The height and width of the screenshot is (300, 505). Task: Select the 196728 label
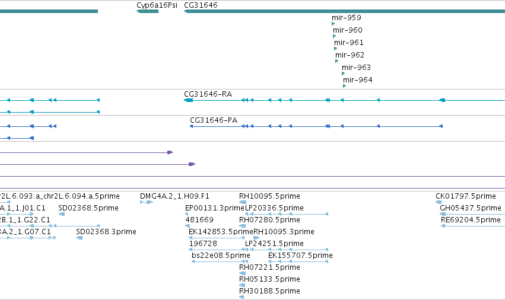[x=203, y=244]
